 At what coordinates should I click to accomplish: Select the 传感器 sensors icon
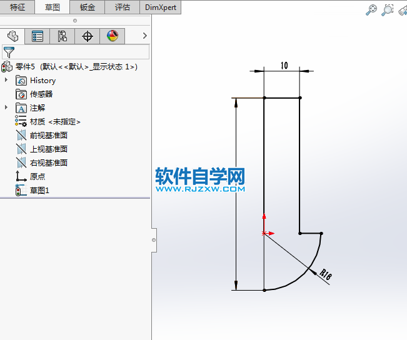click(x=21, y=94)
